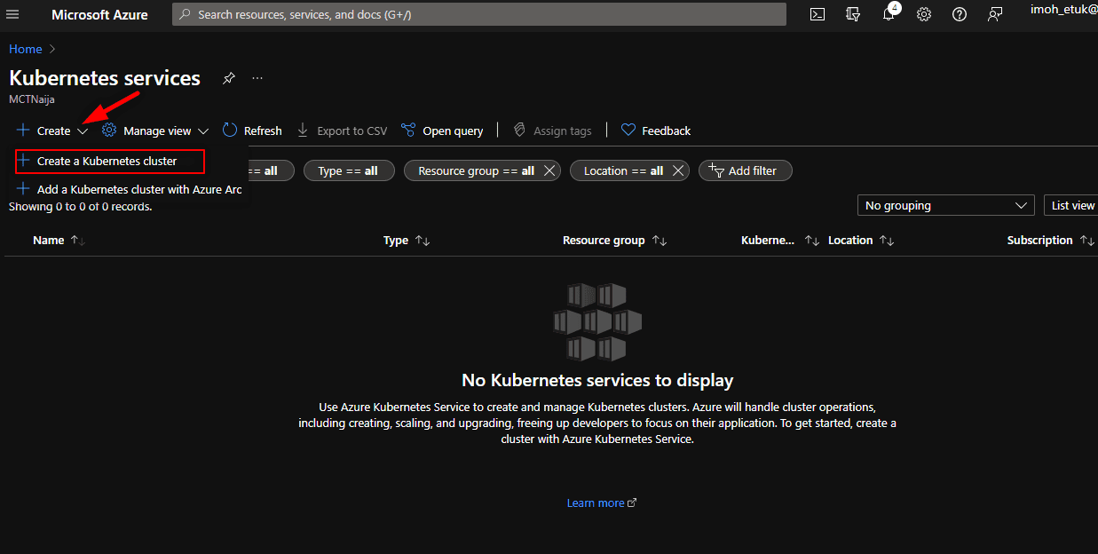1098x554 pixels.
Task: Click the Feedback heart icon
Action: click(x=628, y=131)
